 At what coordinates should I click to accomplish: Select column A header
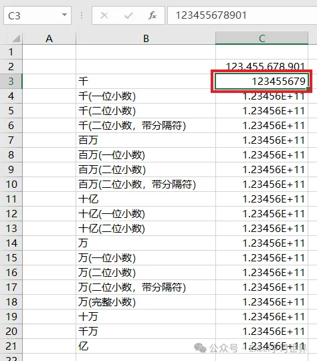[49, 38]
